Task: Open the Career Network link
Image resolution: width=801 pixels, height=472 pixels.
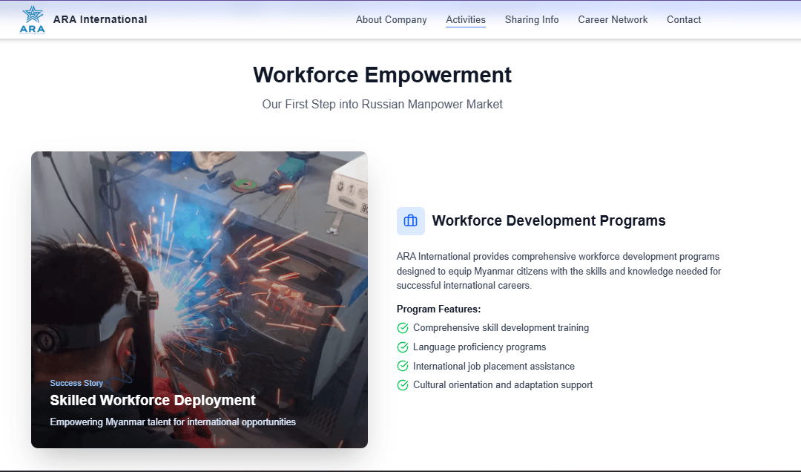Action: [x=613, y=19]
